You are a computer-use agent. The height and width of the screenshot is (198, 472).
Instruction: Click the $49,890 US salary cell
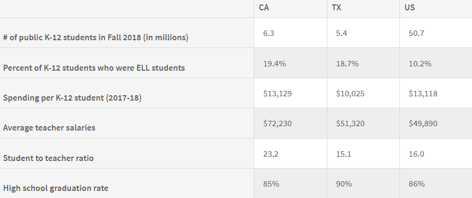pyautogui.click(x=423, y=123)
